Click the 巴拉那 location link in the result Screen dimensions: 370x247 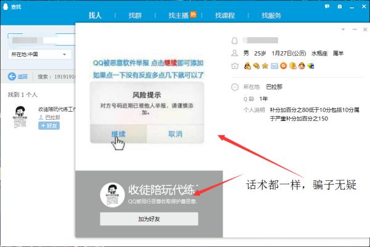[52, 117]
